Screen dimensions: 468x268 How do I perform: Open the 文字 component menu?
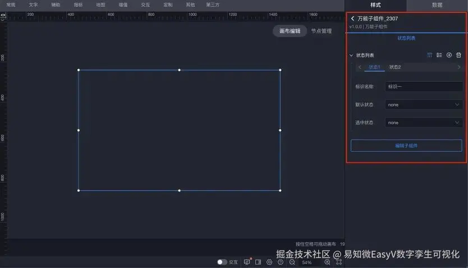[x=34, y=5]
